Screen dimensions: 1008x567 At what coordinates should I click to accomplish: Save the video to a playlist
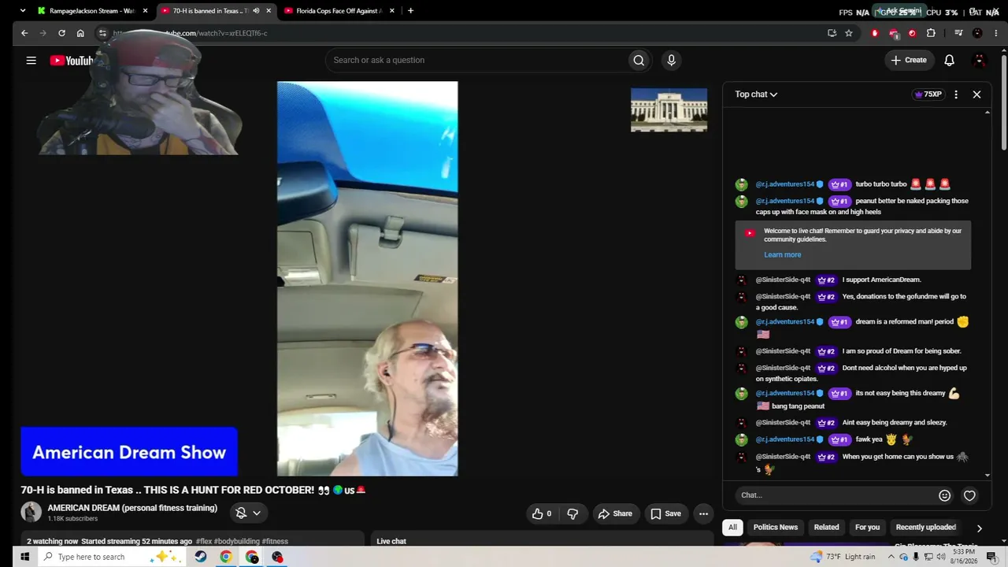pyautogui.click(x=665, y=513)
